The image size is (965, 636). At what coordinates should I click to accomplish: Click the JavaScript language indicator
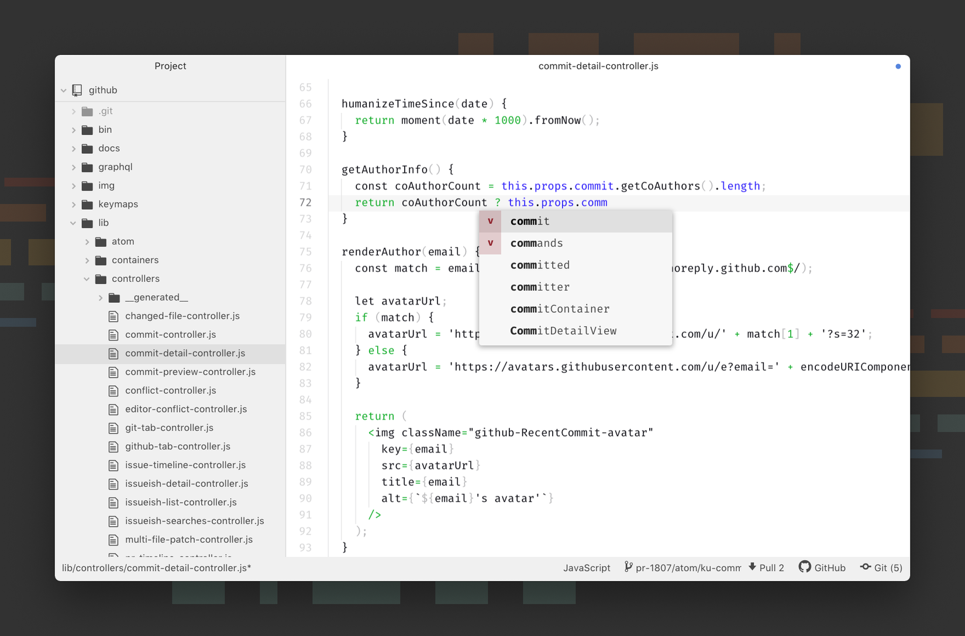[587, 567]
